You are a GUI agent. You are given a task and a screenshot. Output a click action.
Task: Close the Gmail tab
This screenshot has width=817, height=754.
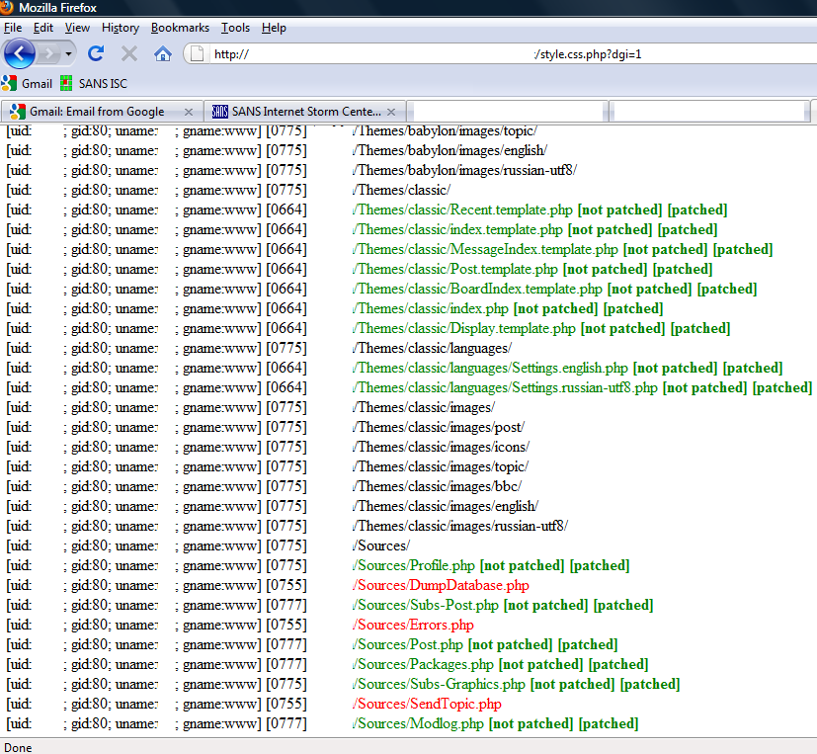point(189,112)
